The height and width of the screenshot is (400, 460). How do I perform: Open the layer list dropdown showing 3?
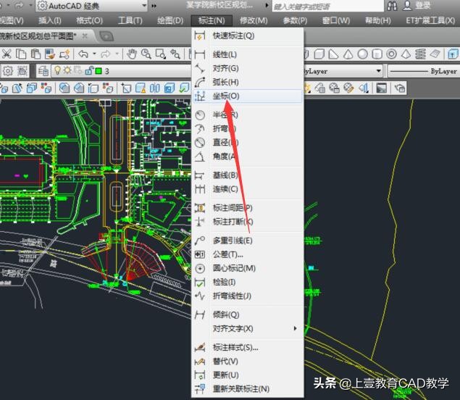coord(121,71)
